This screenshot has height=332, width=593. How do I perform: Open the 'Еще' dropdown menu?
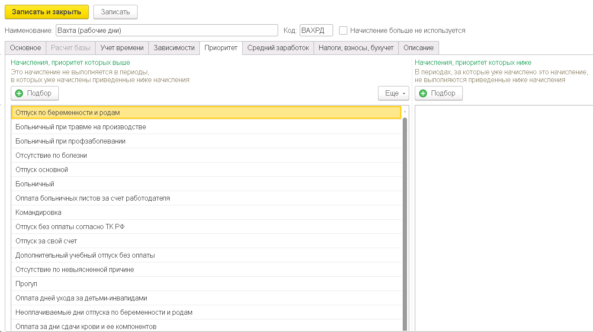pyautogui.click(x=394, y=93)
